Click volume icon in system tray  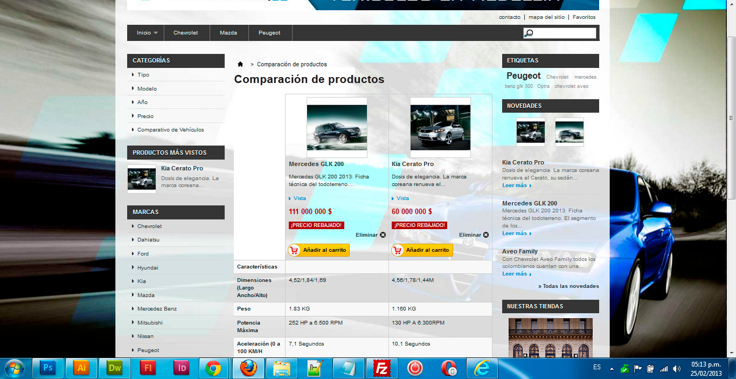(x=676, y=369)
